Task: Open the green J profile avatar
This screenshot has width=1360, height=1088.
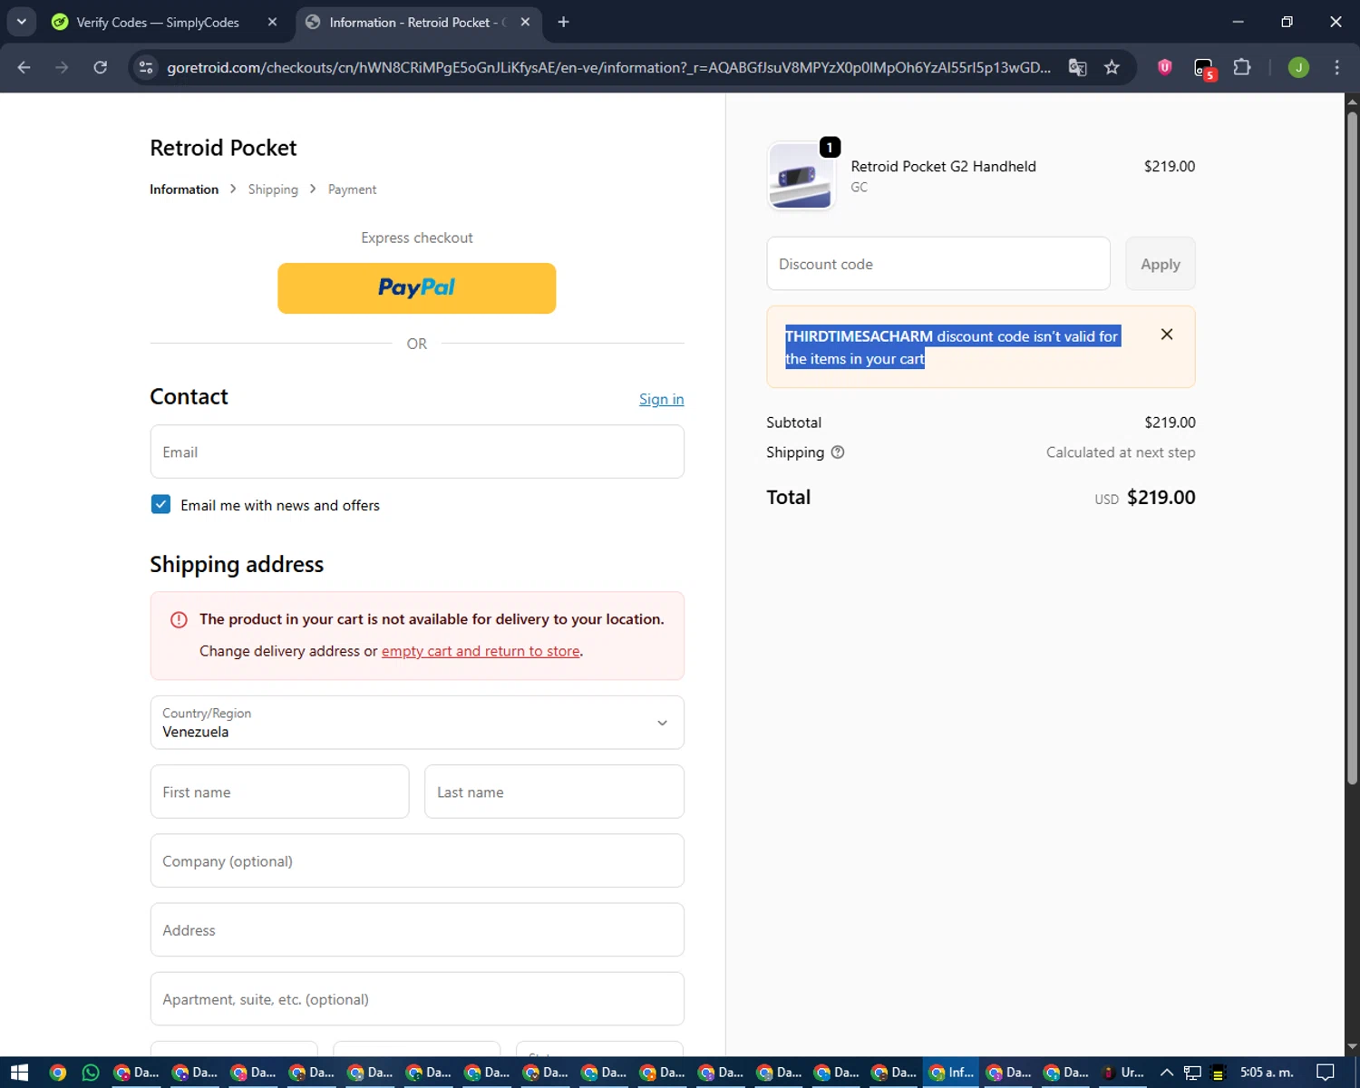Action: coord(1298,67)
